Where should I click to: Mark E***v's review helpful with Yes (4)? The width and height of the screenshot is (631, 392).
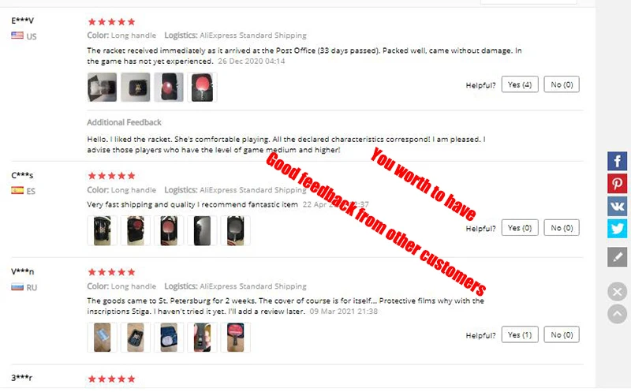pyautogui.click(x=520, y=84)
